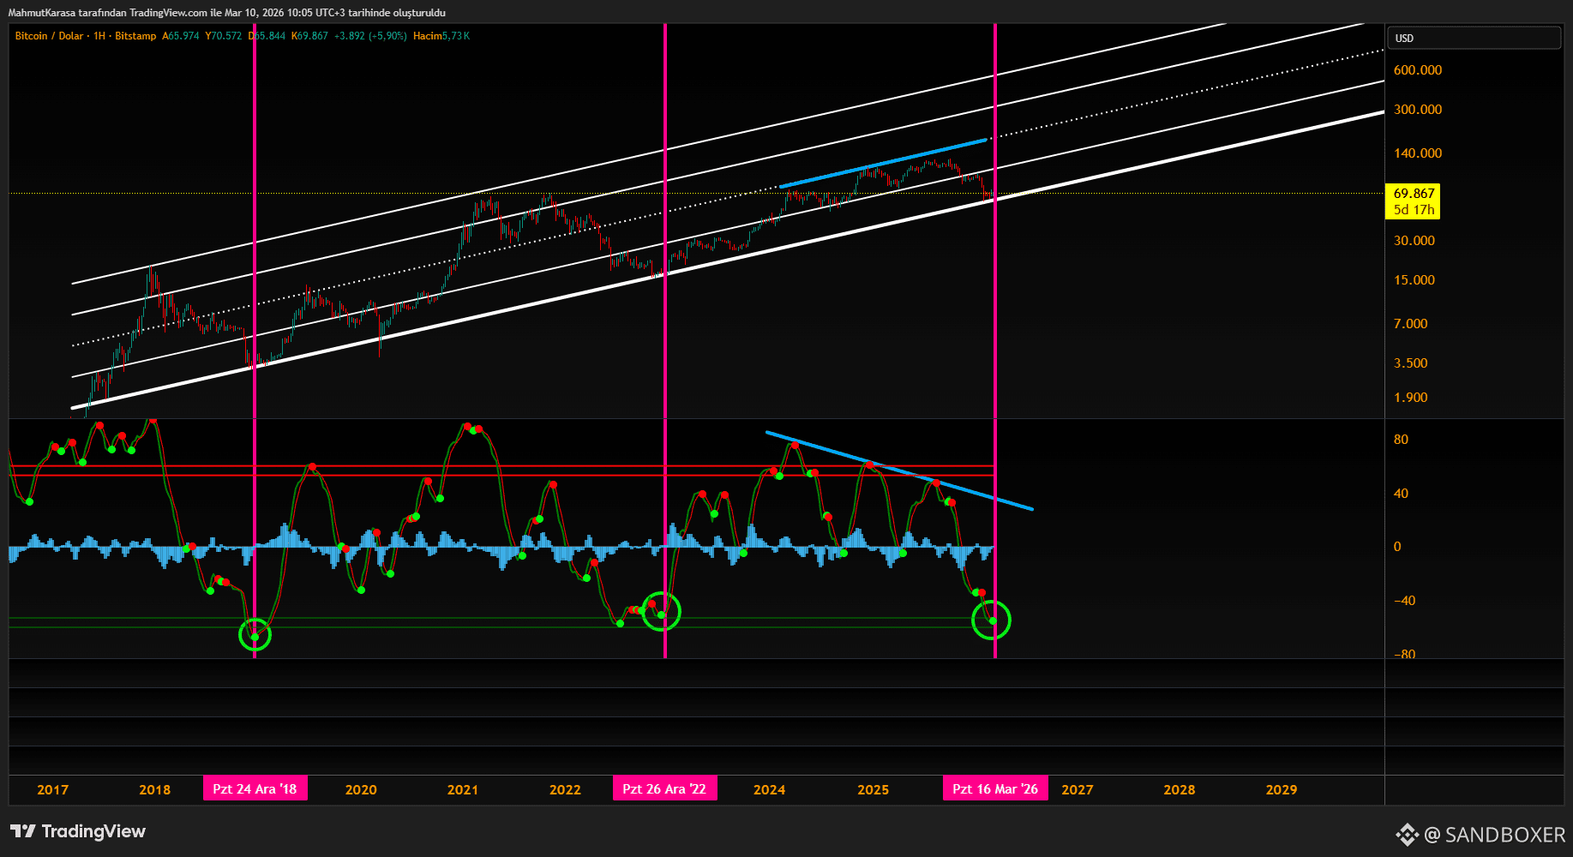1573x857 pixels.
Task: Click the high value Y70.572 in legend
Action: pyautogui.click(x=224, y=36)
